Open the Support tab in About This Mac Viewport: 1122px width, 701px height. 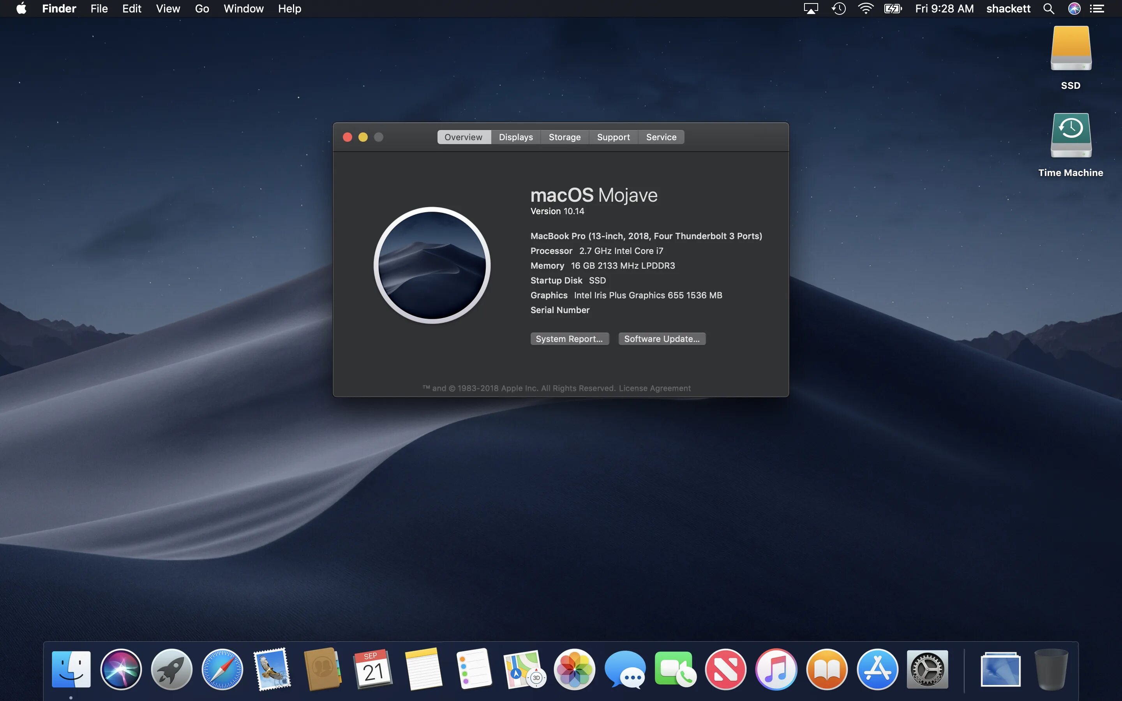coord(613,136)
